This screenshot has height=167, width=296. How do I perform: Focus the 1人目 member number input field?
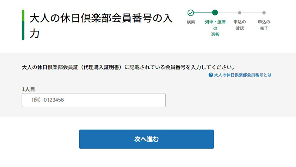94,100
